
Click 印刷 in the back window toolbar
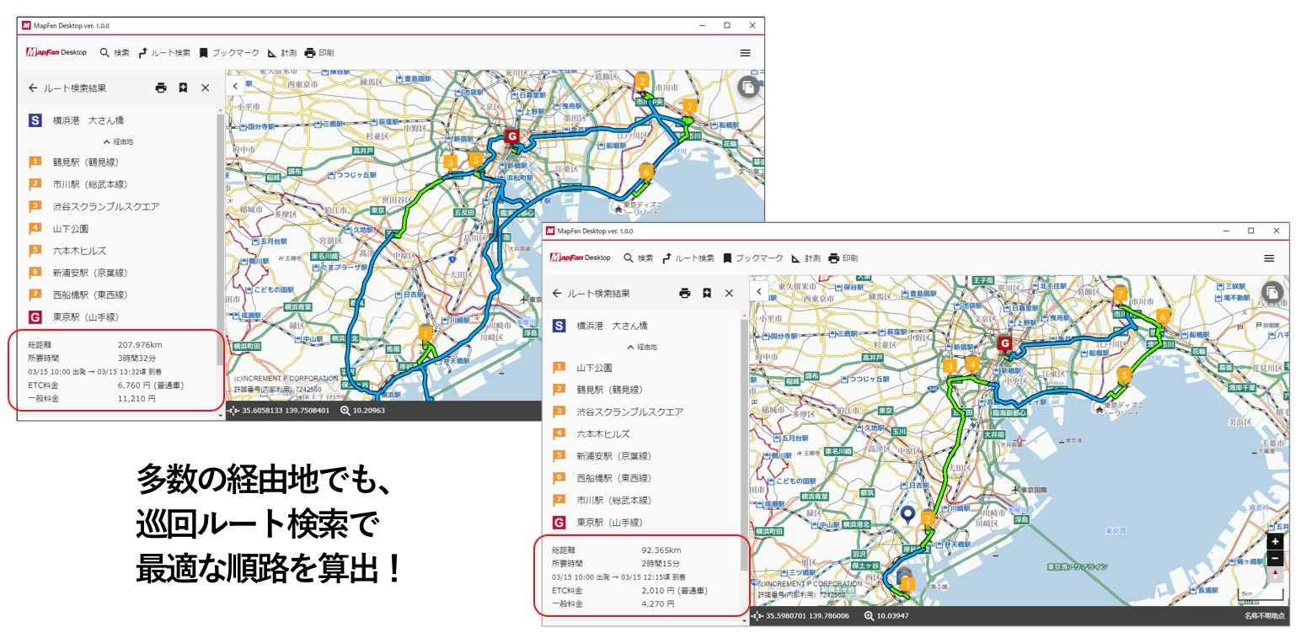[319, 52]
